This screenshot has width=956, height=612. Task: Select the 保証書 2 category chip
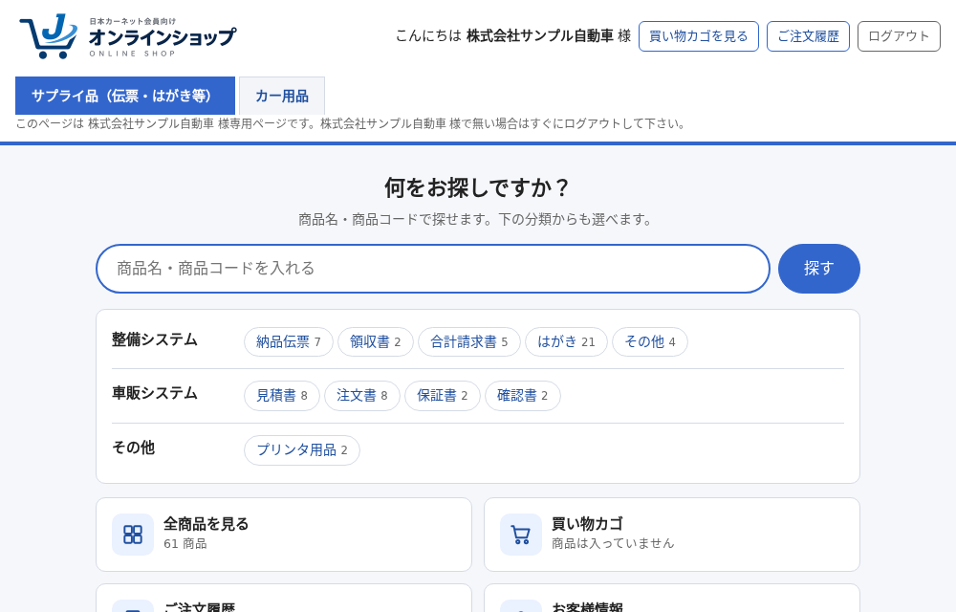click(443, 396)
